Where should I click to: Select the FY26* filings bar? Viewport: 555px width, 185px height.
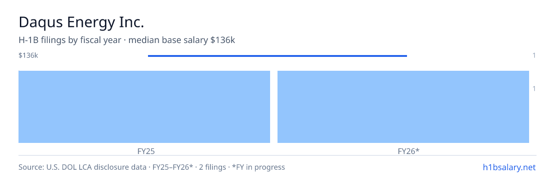coord(403,107)
